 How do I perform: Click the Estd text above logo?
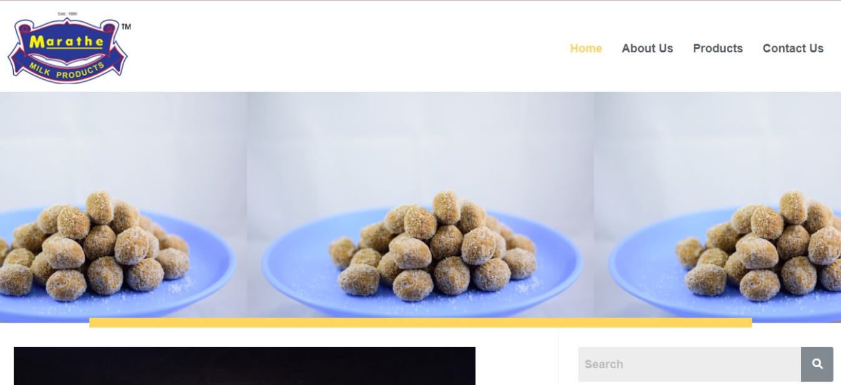[x=67, y=14]
